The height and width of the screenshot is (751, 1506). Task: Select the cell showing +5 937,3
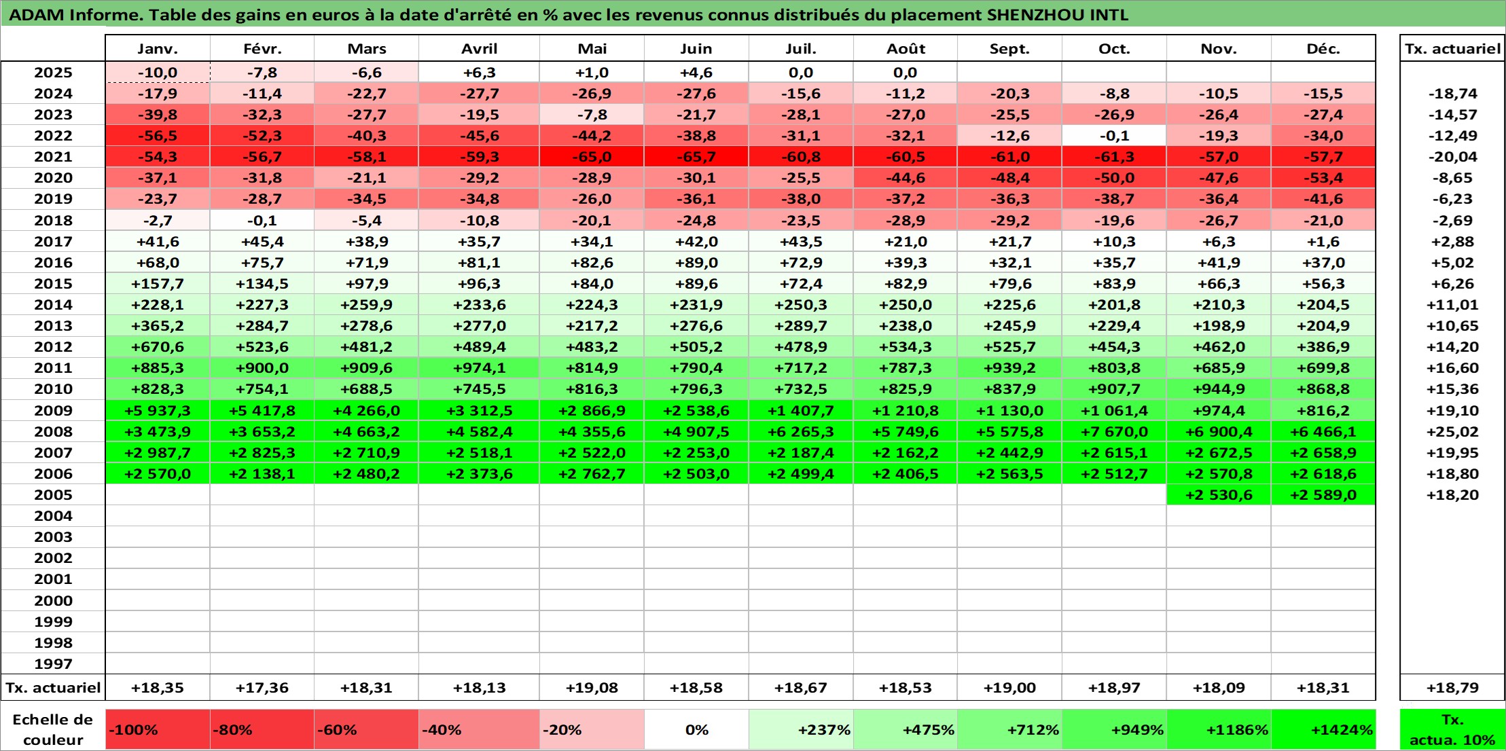click(158, 411)
